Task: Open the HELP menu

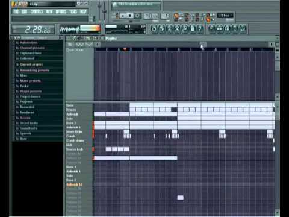Action: point(83,12)
